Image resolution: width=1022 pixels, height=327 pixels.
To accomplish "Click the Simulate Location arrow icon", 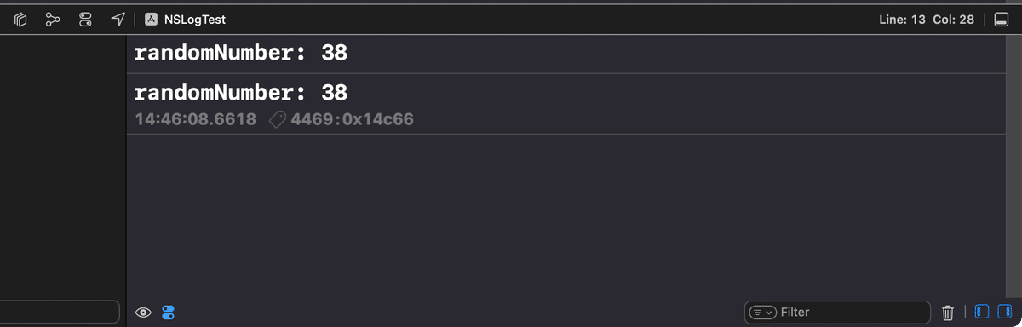I will tap(118, 20).
